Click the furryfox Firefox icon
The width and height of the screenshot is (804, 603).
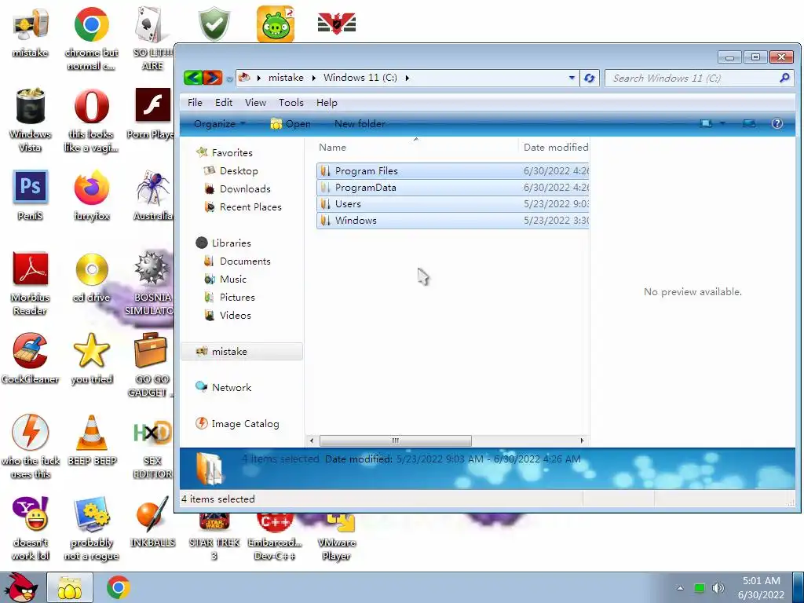91,196
